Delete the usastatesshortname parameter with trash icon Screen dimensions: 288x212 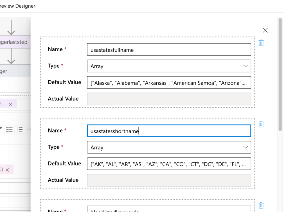261,124
